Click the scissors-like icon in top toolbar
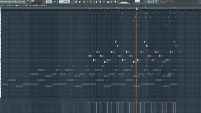This screenshot has height=113, width=201. (96, 2)
